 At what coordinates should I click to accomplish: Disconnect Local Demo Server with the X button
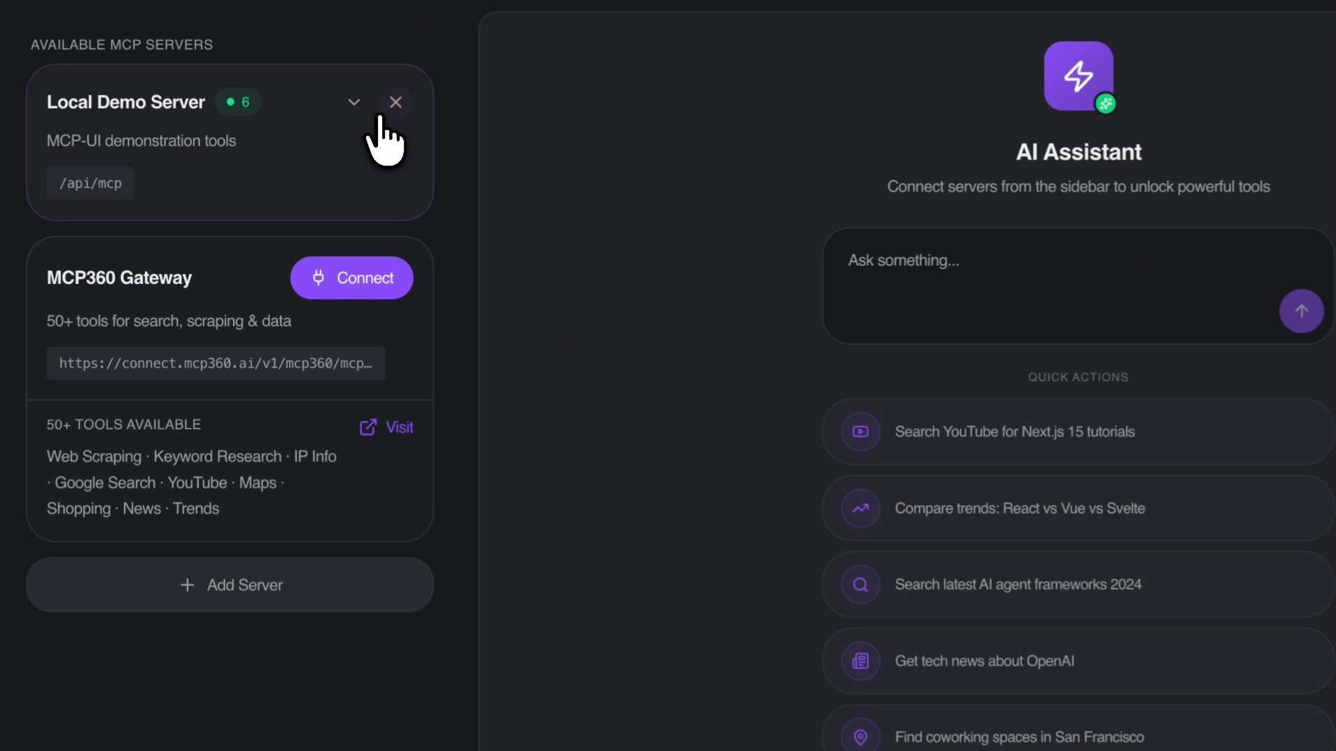[395, 102]
